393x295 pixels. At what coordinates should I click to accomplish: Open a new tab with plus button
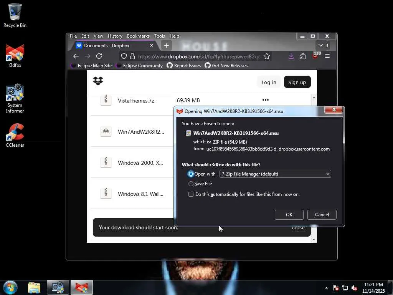click(167, 46)
